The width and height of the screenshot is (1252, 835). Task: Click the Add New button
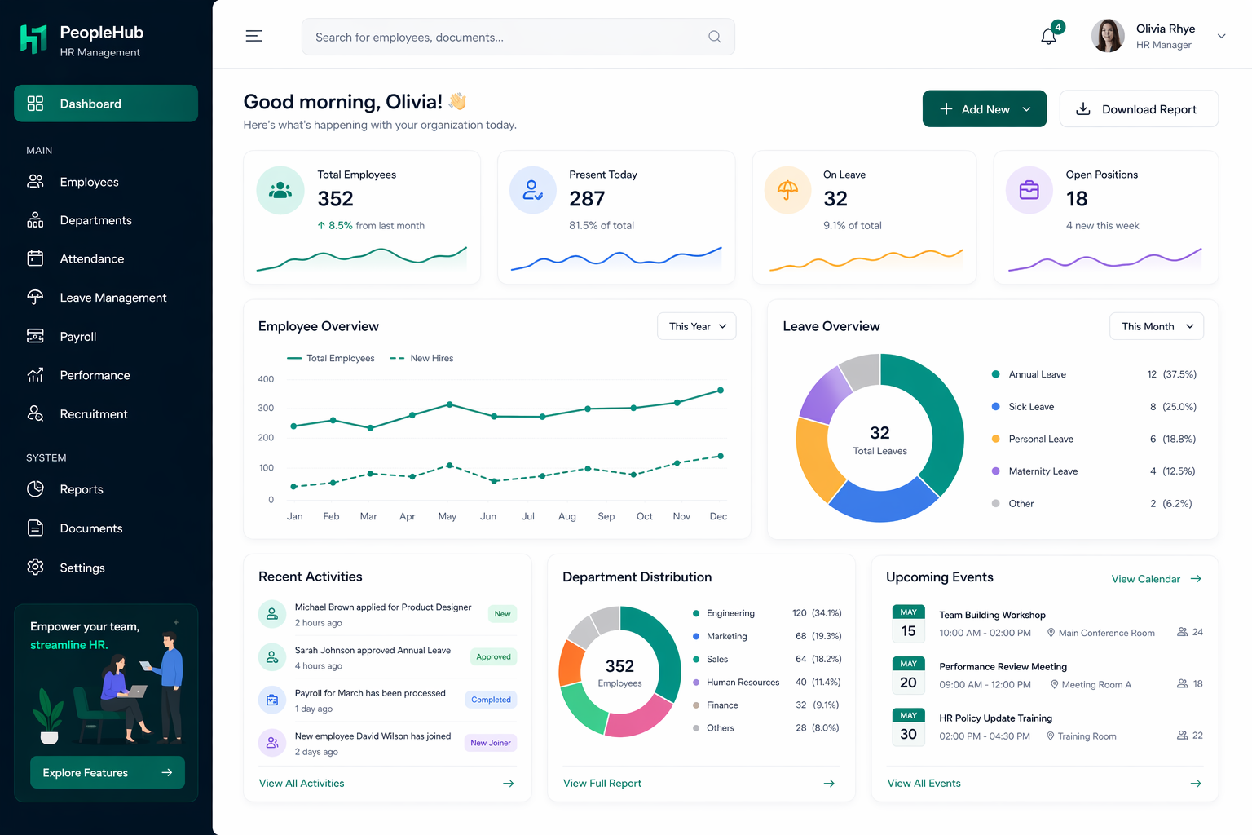pyautogui.click(x=985, y=108)
